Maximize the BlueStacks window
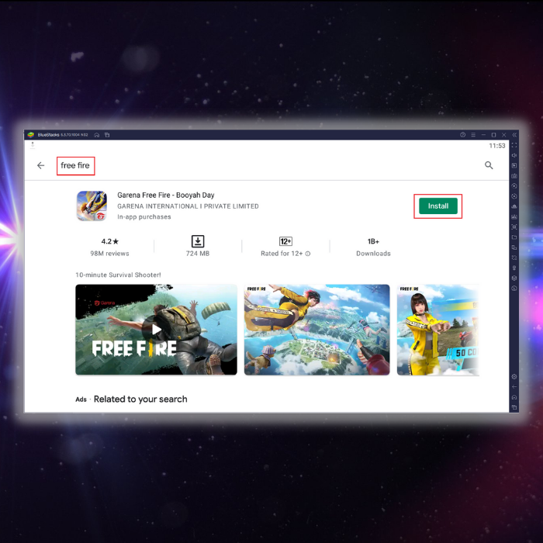The image size is (543, 543). click(x=494, y=135)
